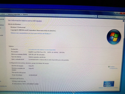Click the WORKGROUP value
This screenshot has width=125, height=94.
click(x=33, y=75)
